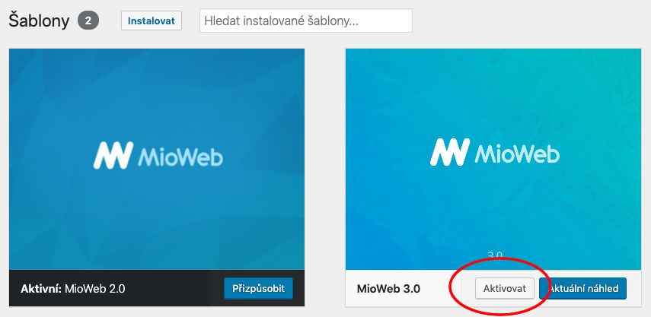The image size is (651, 317).
Task: Click the bold Aktivní: word
Action: tap(40, 288)
